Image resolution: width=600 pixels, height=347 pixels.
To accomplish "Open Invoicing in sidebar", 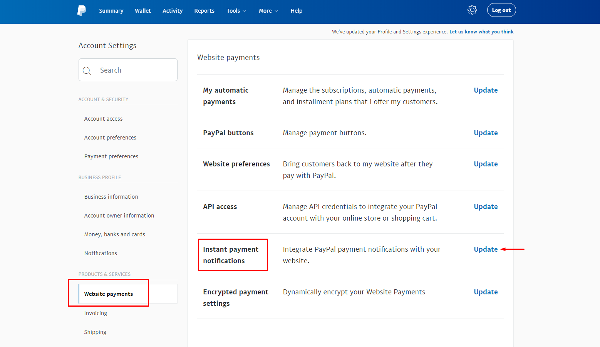I will pyautogui.click(x=96, y=313).
